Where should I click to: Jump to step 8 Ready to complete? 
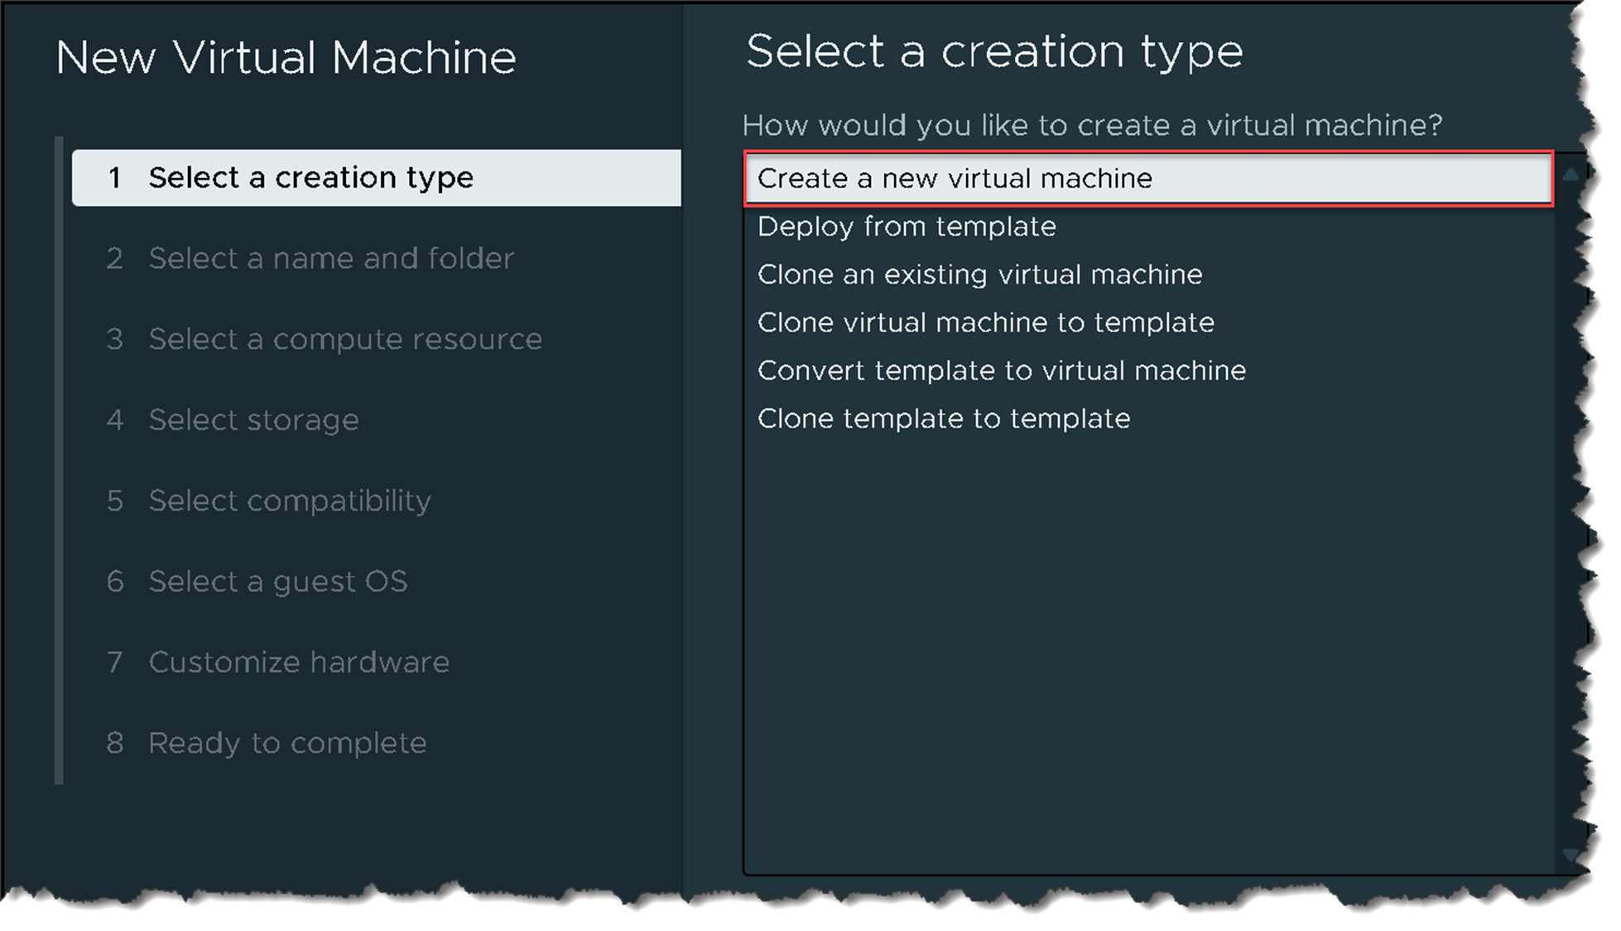click(x=286, y=743)
